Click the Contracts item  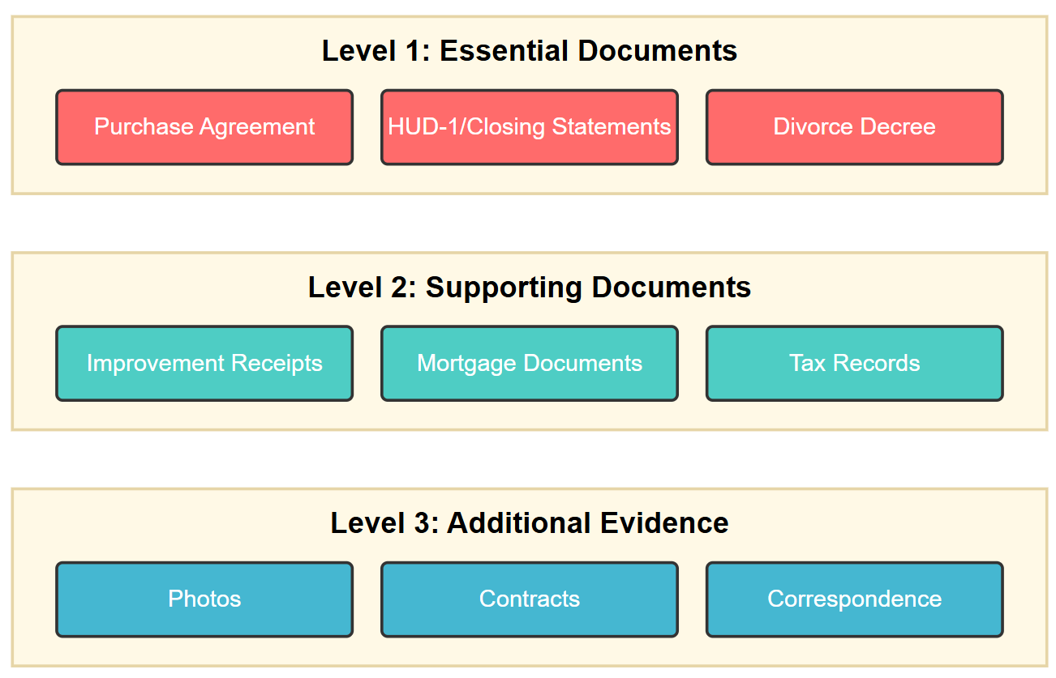(529, 599)
